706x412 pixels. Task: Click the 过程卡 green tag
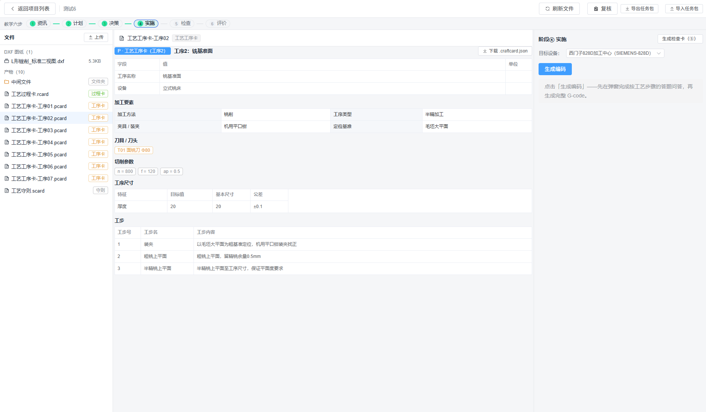98,94
